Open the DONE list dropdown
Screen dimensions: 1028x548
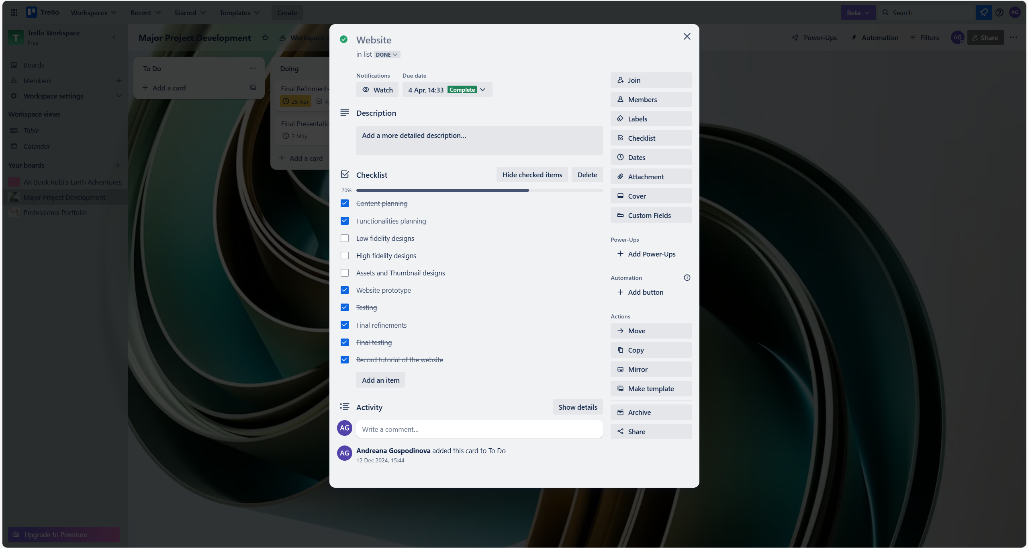386,55
